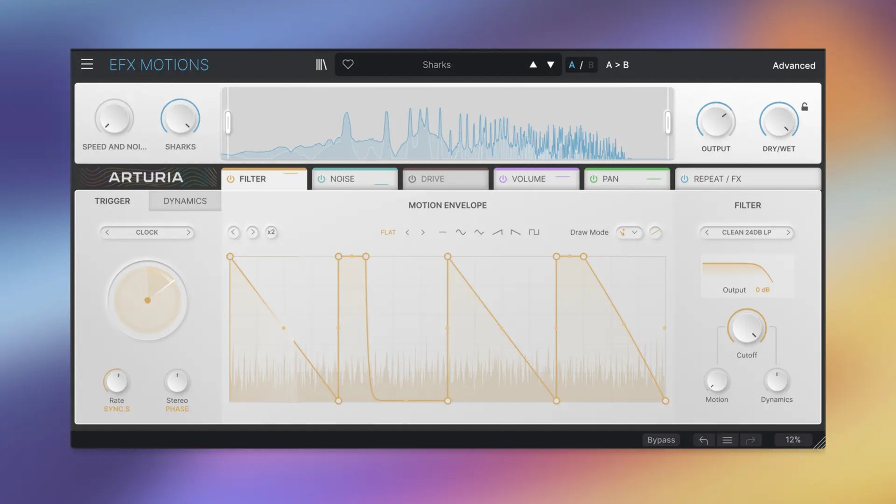The height and width of the screenshot is (504, 896).
Task: Switch to the DYNAMICS tab
Action: (185, 201)
